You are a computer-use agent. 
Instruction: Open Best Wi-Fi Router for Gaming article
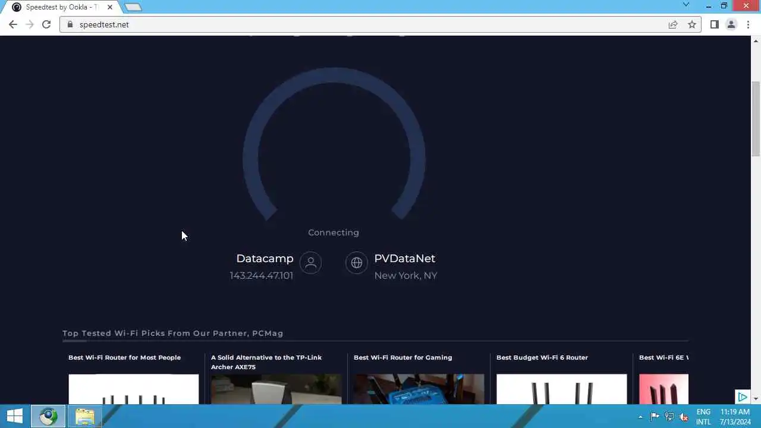pyautogui.click(x=402, y=357)
